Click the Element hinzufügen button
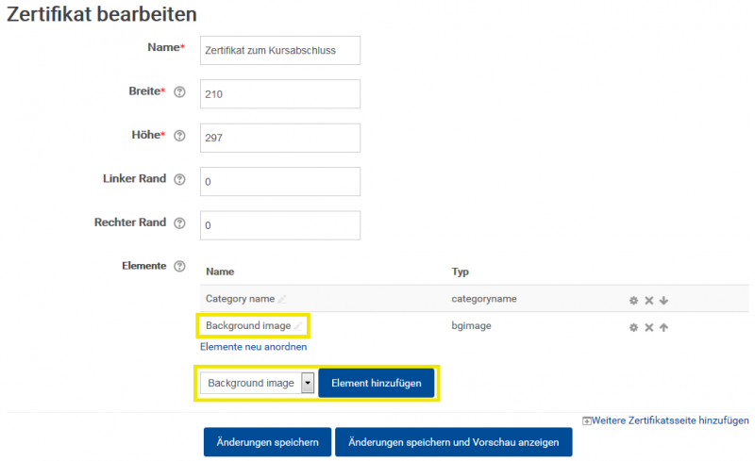Screen dimensions: 755x461 pyautogui.click(x=376, y=383)
